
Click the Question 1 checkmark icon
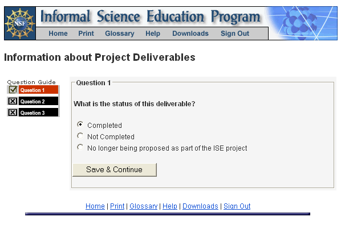13,90
